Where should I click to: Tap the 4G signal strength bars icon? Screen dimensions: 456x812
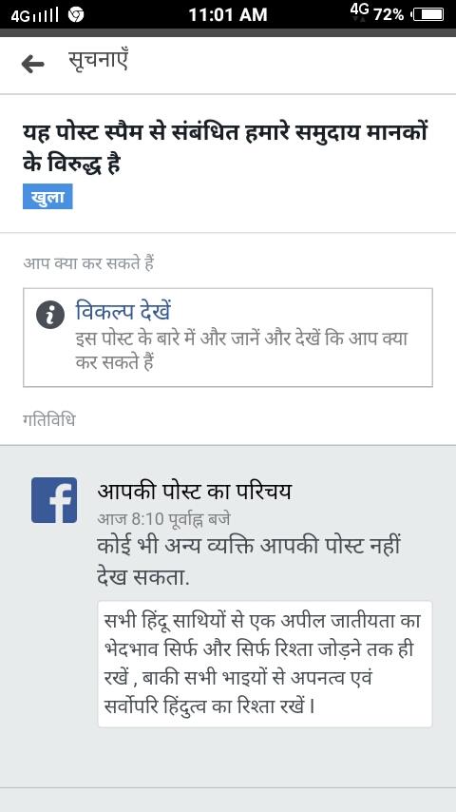pyautogui.click(x=35, y=15)
